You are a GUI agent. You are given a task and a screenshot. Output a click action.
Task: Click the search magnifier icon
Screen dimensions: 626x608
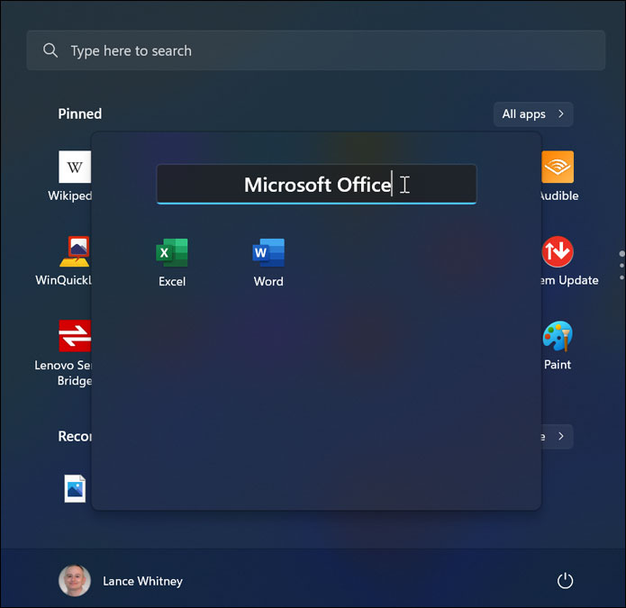click(50, 50)
